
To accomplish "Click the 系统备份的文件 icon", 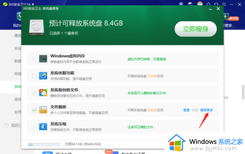I will (43, 93).
